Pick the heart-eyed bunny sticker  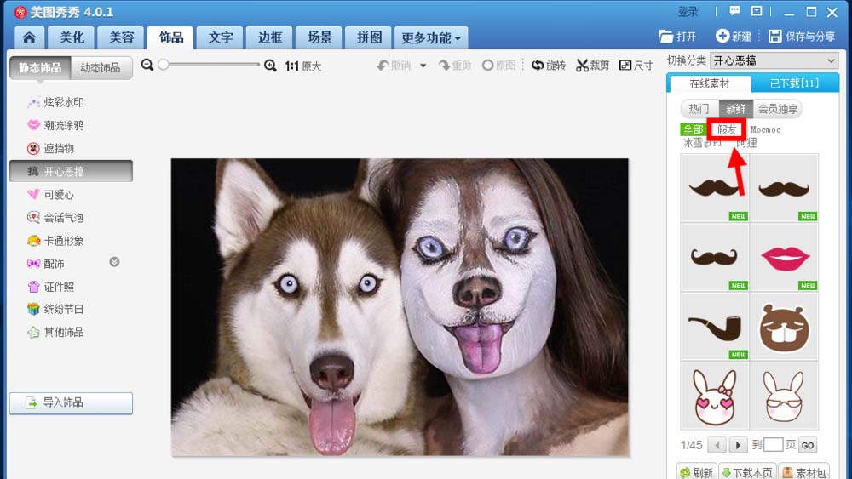[715, 396]
